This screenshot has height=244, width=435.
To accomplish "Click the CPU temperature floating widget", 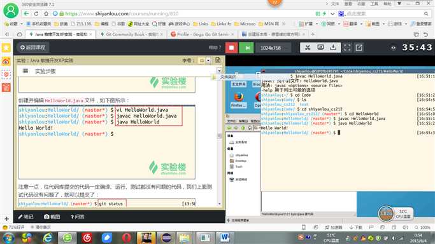I will [x=396, y=213].
